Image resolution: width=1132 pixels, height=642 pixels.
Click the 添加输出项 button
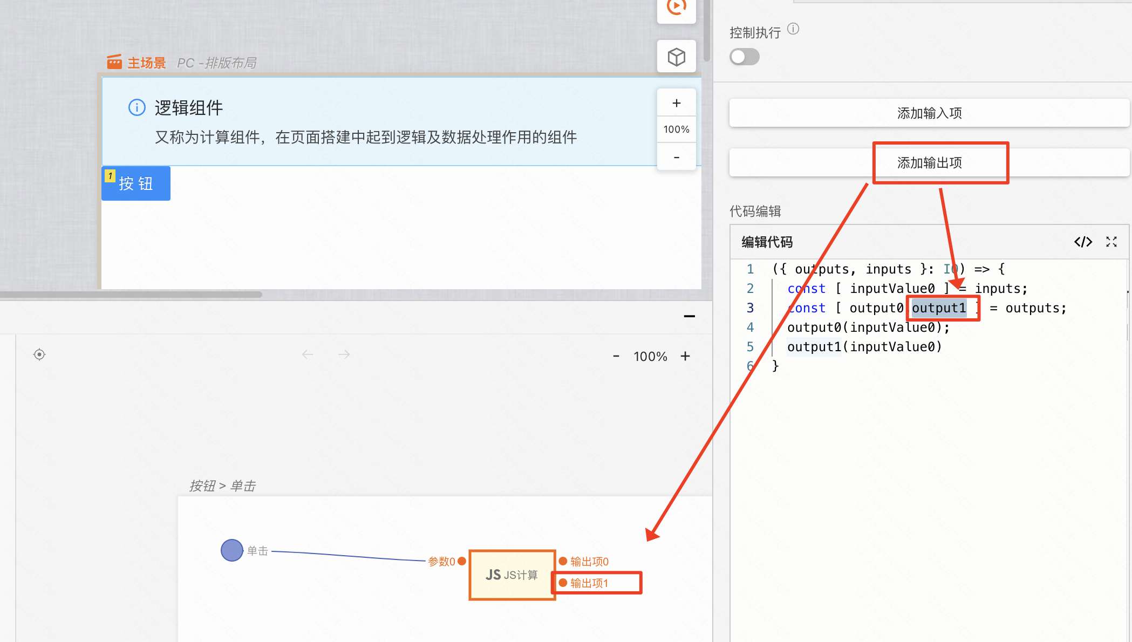point(929,163)
